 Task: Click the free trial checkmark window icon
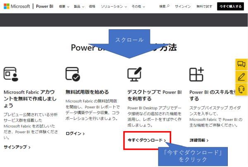pos(73,74)
